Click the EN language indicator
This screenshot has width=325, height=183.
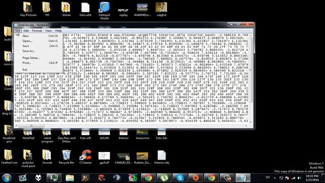(x=268, y=177)
